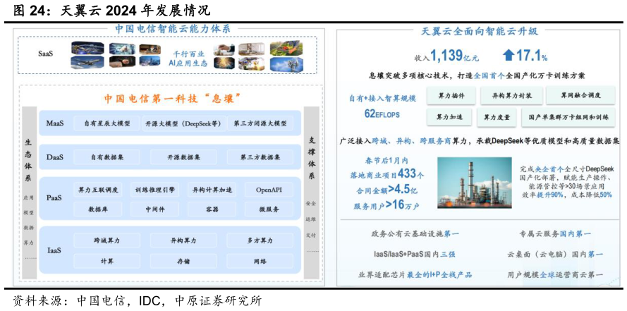Click the DaaS layer label
The height and width of the screenshot is (311, 627).
tap(54, 157)
